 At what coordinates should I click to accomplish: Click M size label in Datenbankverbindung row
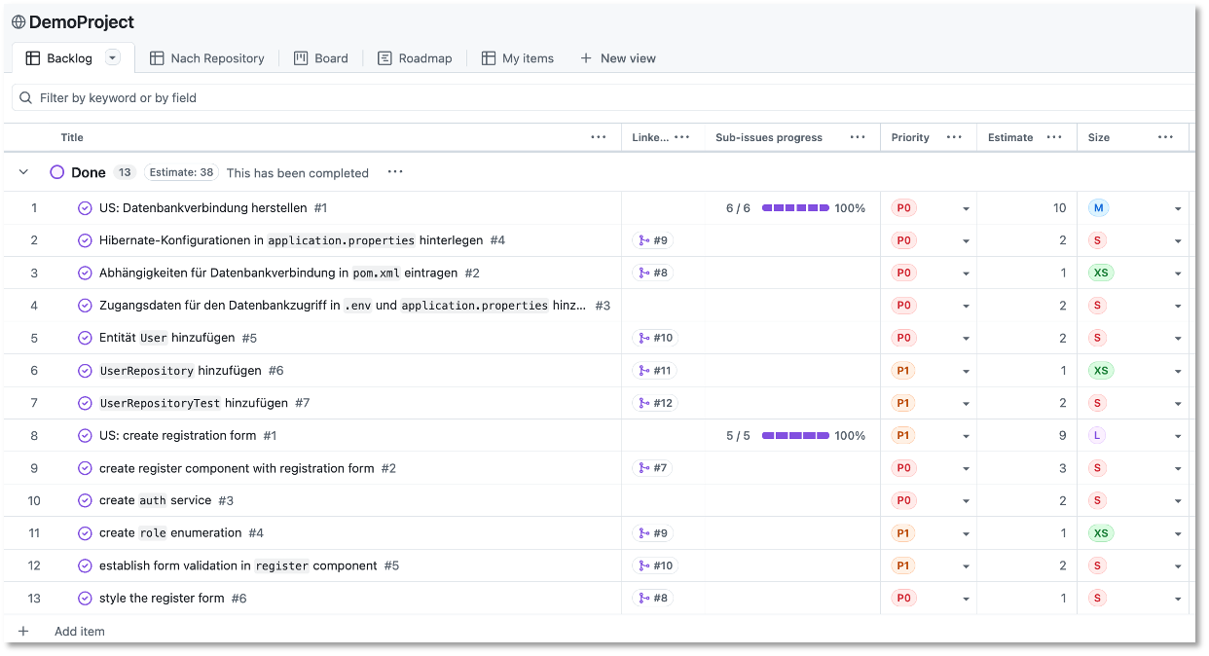click(1098, 208)
